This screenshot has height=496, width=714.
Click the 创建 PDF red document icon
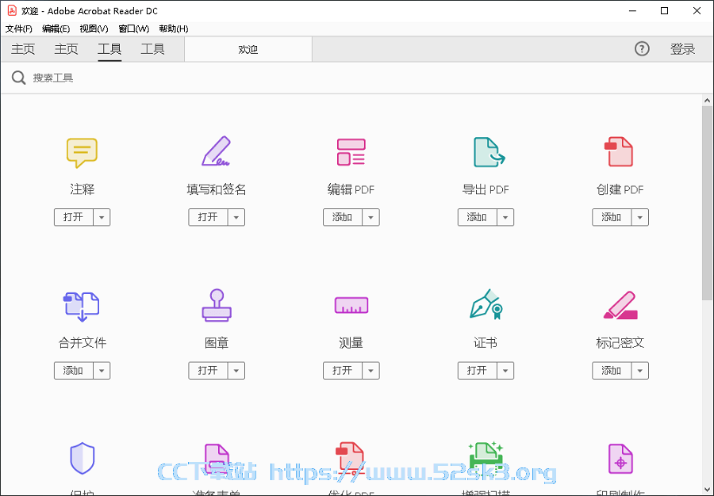619,152
